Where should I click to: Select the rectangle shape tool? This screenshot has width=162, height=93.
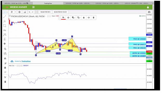point(5,26)
